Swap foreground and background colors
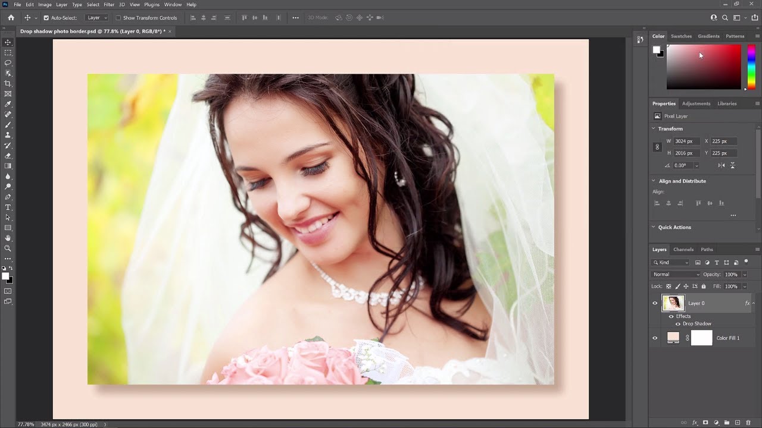Viewport: 762px width, 428px height. point(11,269)
